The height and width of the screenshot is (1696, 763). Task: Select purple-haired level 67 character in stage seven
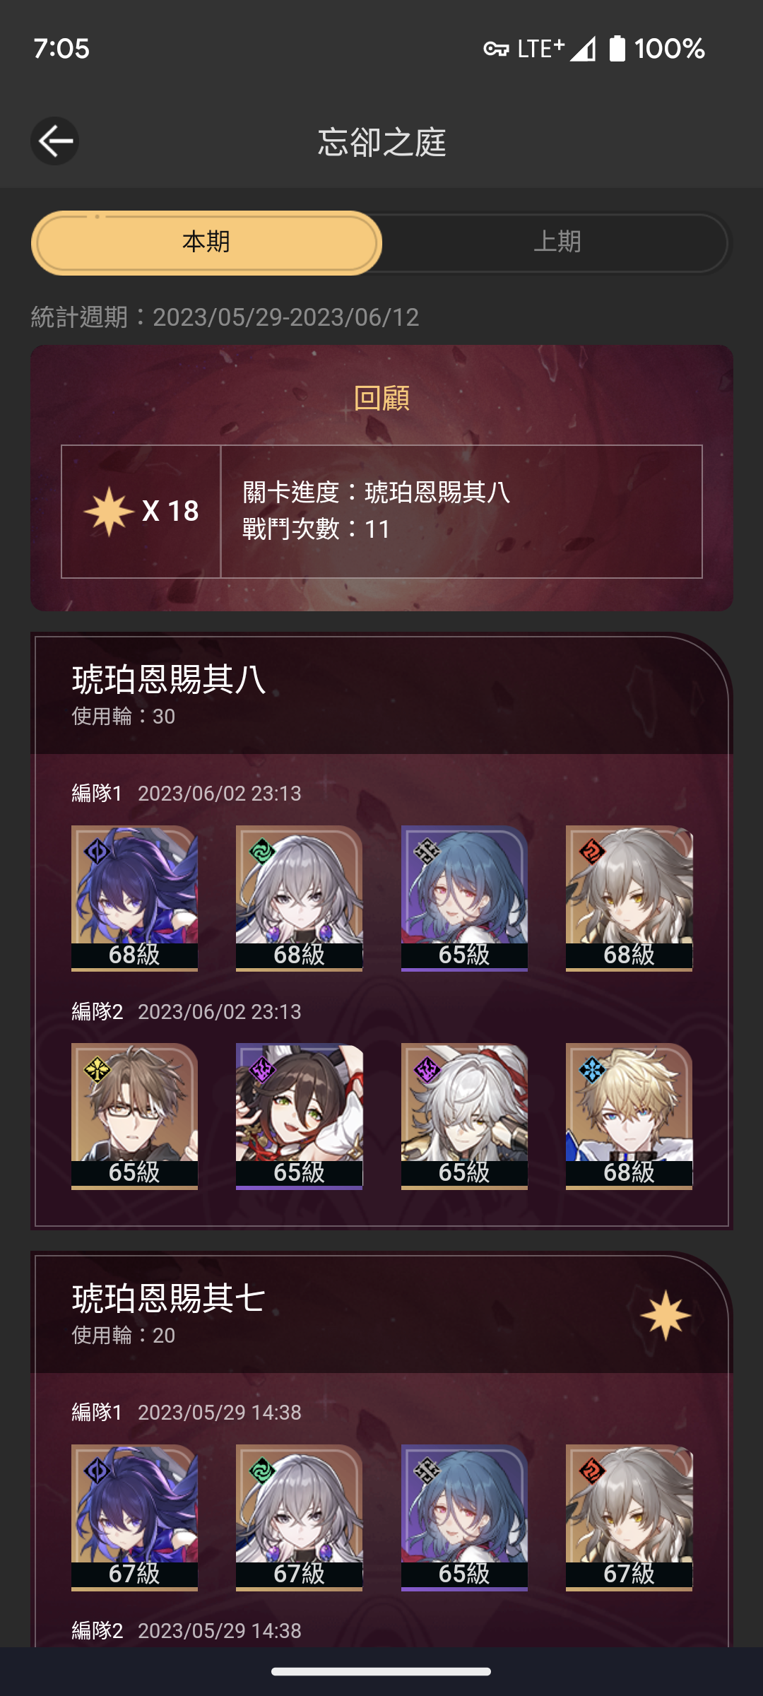134,1517
